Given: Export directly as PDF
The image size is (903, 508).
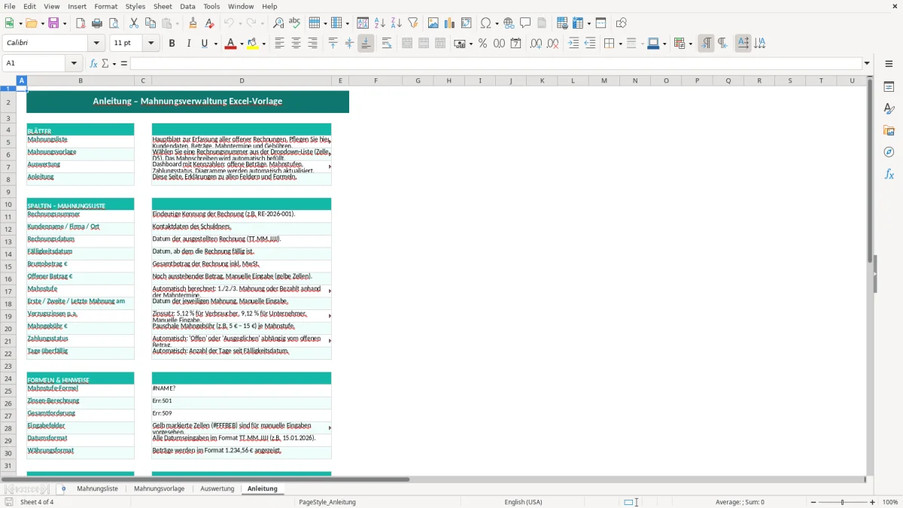Looking at the screenshot, I should (80, 23).
